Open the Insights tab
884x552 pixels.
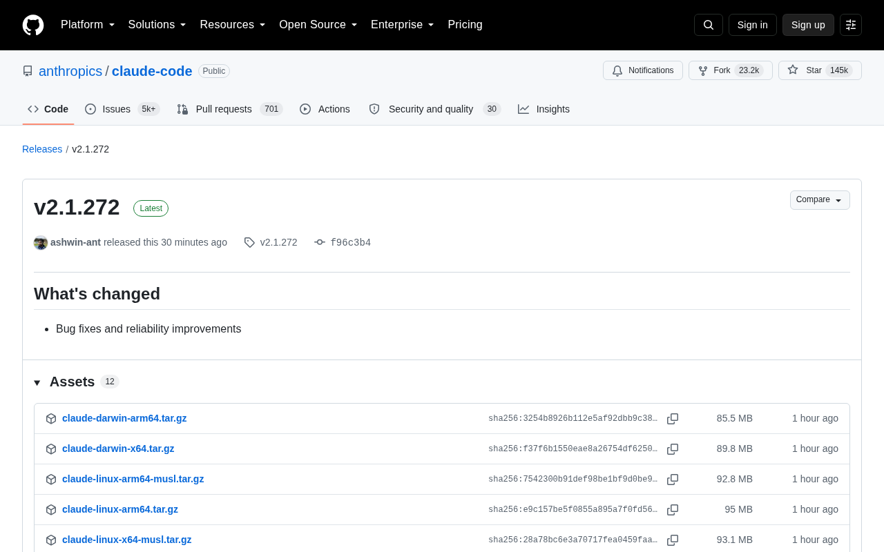coord(544,109)
